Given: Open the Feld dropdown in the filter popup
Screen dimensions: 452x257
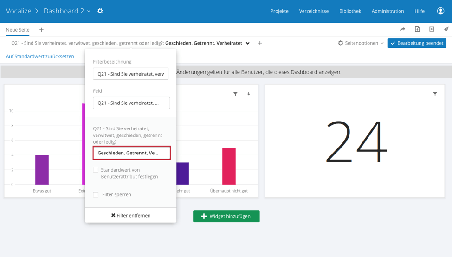Looking at the screenshot, I should [x=131, y=103].
